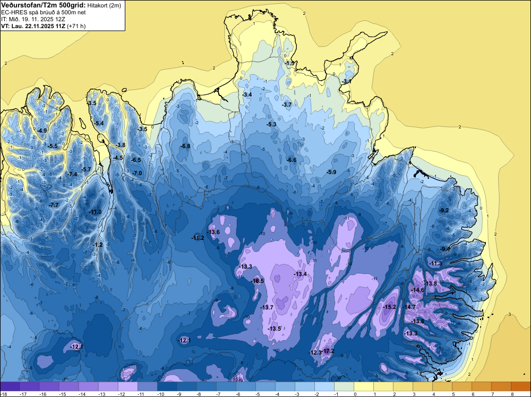Click the -13 label on the legend scale
The width and height of the screenshot is (531, 397).
coord(101,394)
